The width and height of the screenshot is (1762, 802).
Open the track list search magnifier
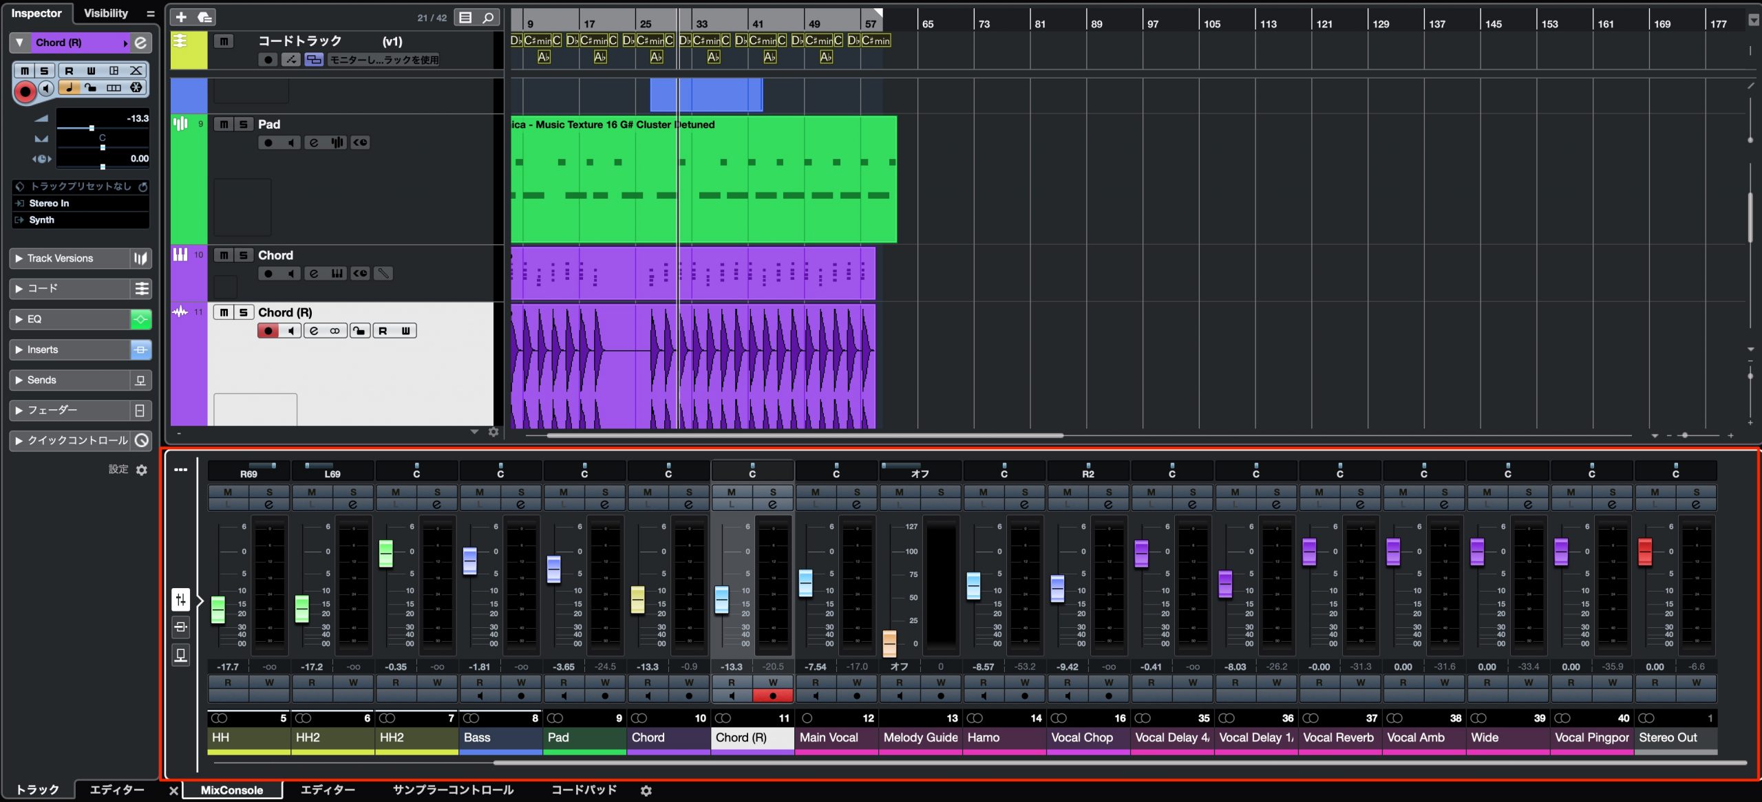click(488, 18)
